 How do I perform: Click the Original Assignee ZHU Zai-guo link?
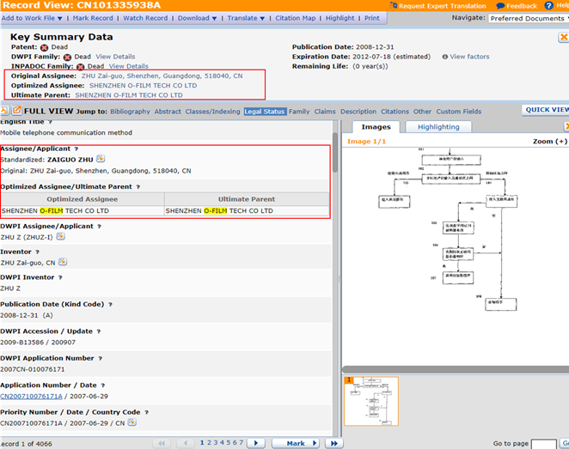pos(162,76)
